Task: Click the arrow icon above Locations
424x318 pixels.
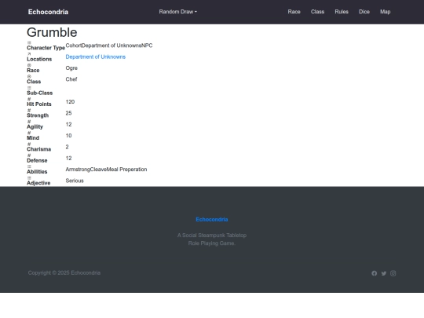Action: 29,54
